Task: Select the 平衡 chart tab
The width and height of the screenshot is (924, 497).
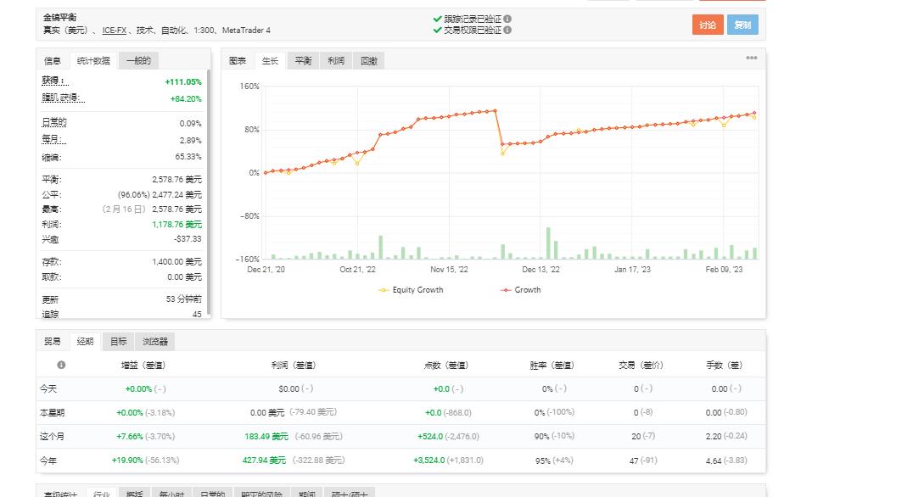Action: coord(302,60)
